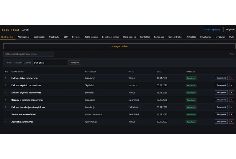Click the Paskelbtas badge for Apšvietimo įrengimas
The height and width of the screenshot is (159, 236).
click(x=191, y=122)
